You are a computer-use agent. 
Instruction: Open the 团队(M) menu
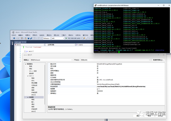point(56,35)
